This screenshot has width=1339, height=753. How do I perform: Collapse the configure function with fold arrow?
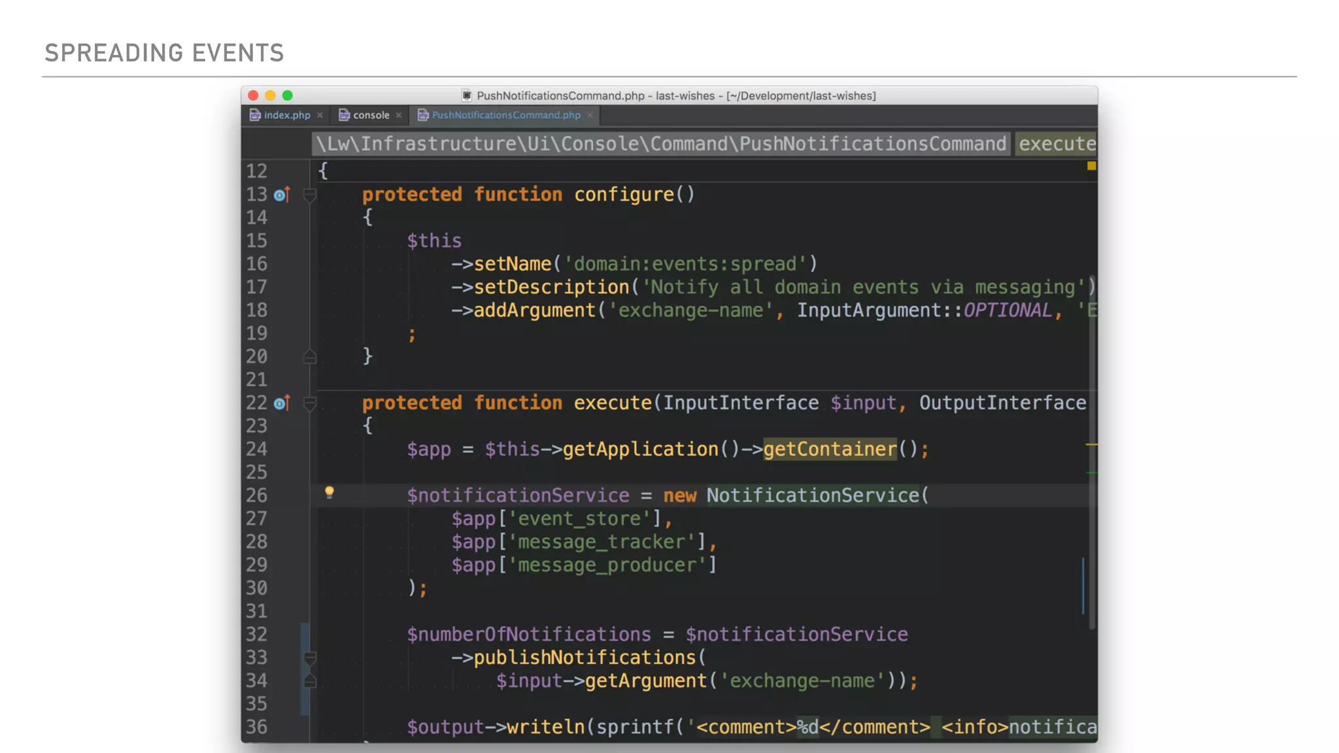coord(310,195)
